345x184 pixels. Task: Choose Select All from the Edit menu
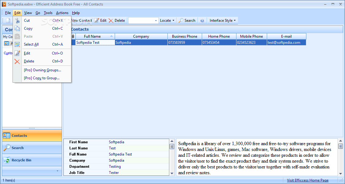coord(42,44)
